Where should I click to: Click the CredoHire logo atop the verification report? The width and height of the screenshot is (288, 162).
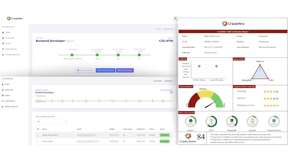(233, 24)
